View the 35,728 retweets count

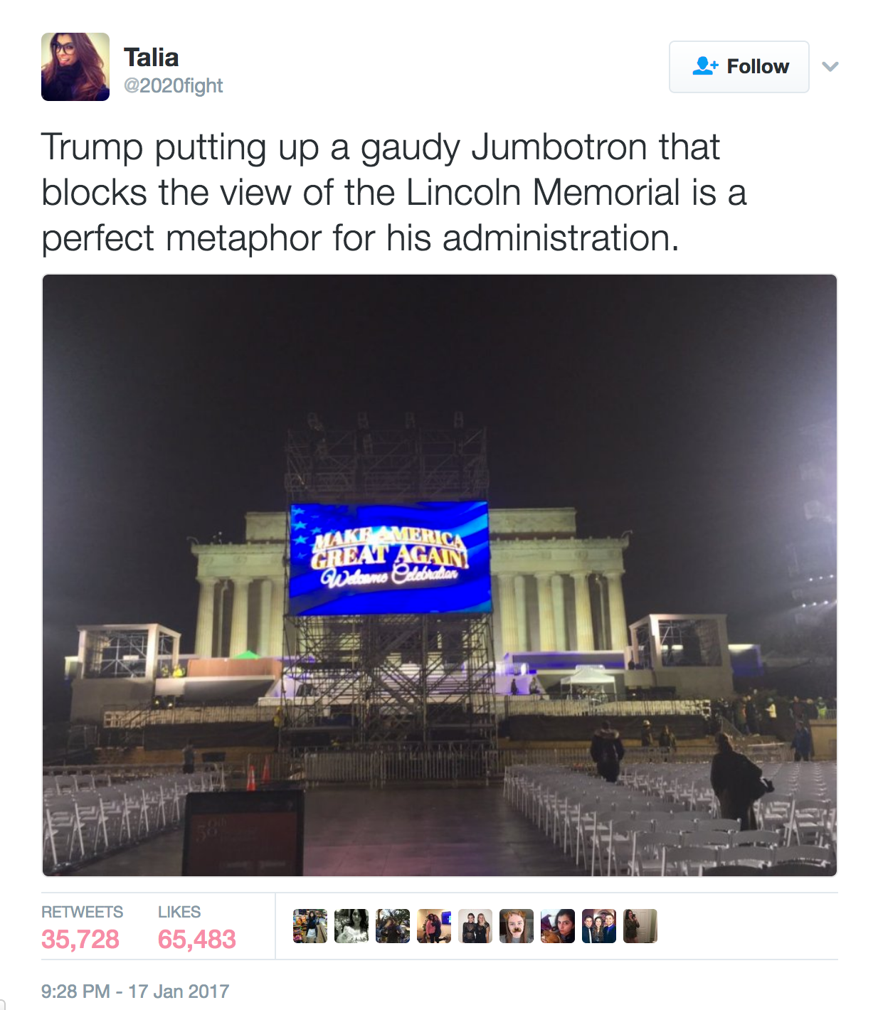pyautogui.click(x=80, y=939)
